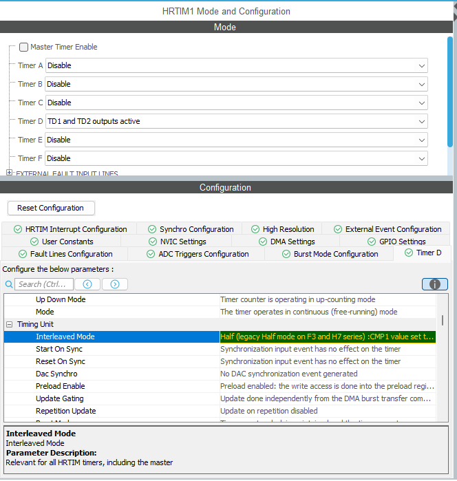Click No DAC synchronization event value
Viewport: 457px width, 481px height.
coord(328,374)
